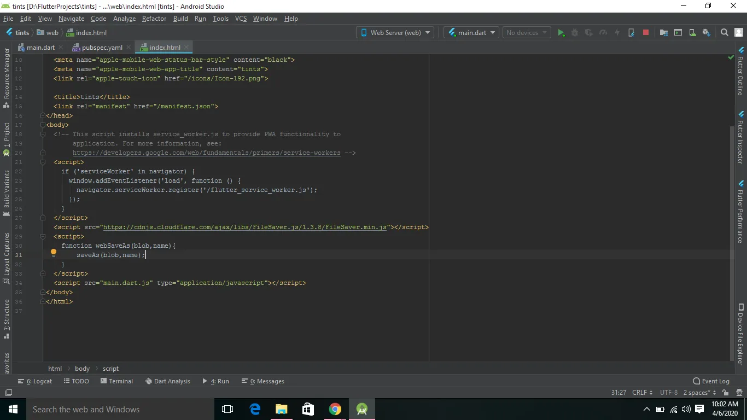This screenshot has height=420, width=747.
Task: Open the Web Server (web) device dropdown
Action: [x=395, y=33]
